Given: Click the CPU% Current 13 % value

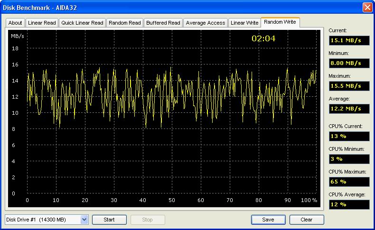Looking at the screenshot, I should [349, 136].
